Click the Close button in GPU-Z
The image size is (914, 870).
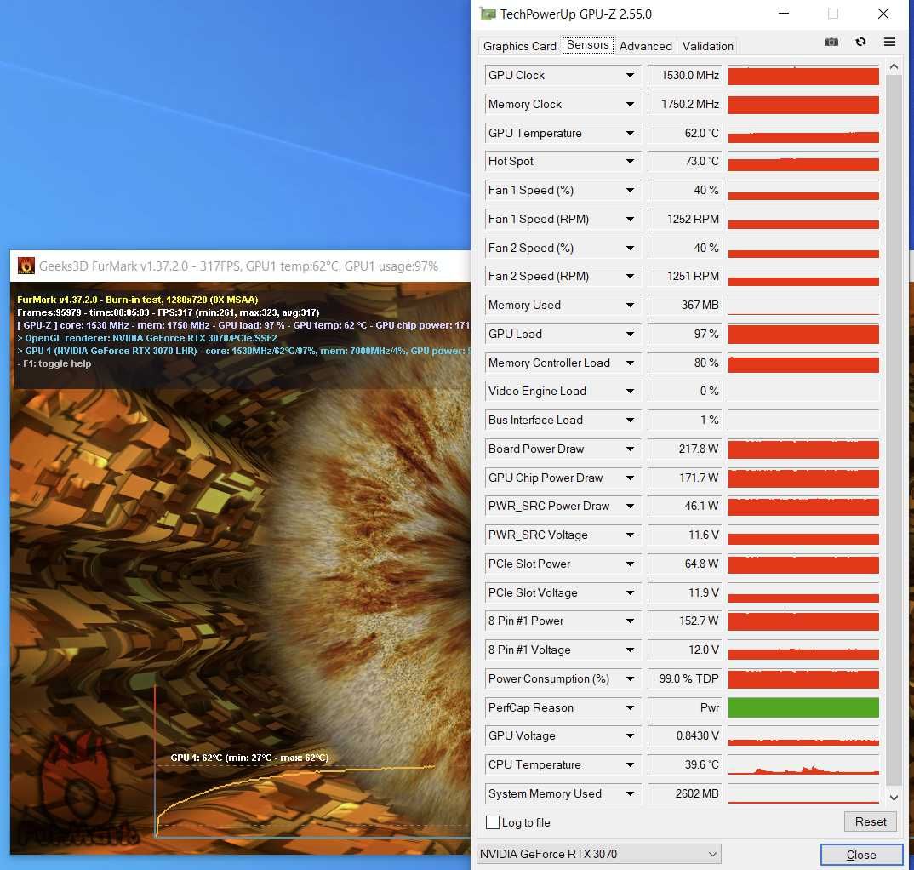point(861,855)
